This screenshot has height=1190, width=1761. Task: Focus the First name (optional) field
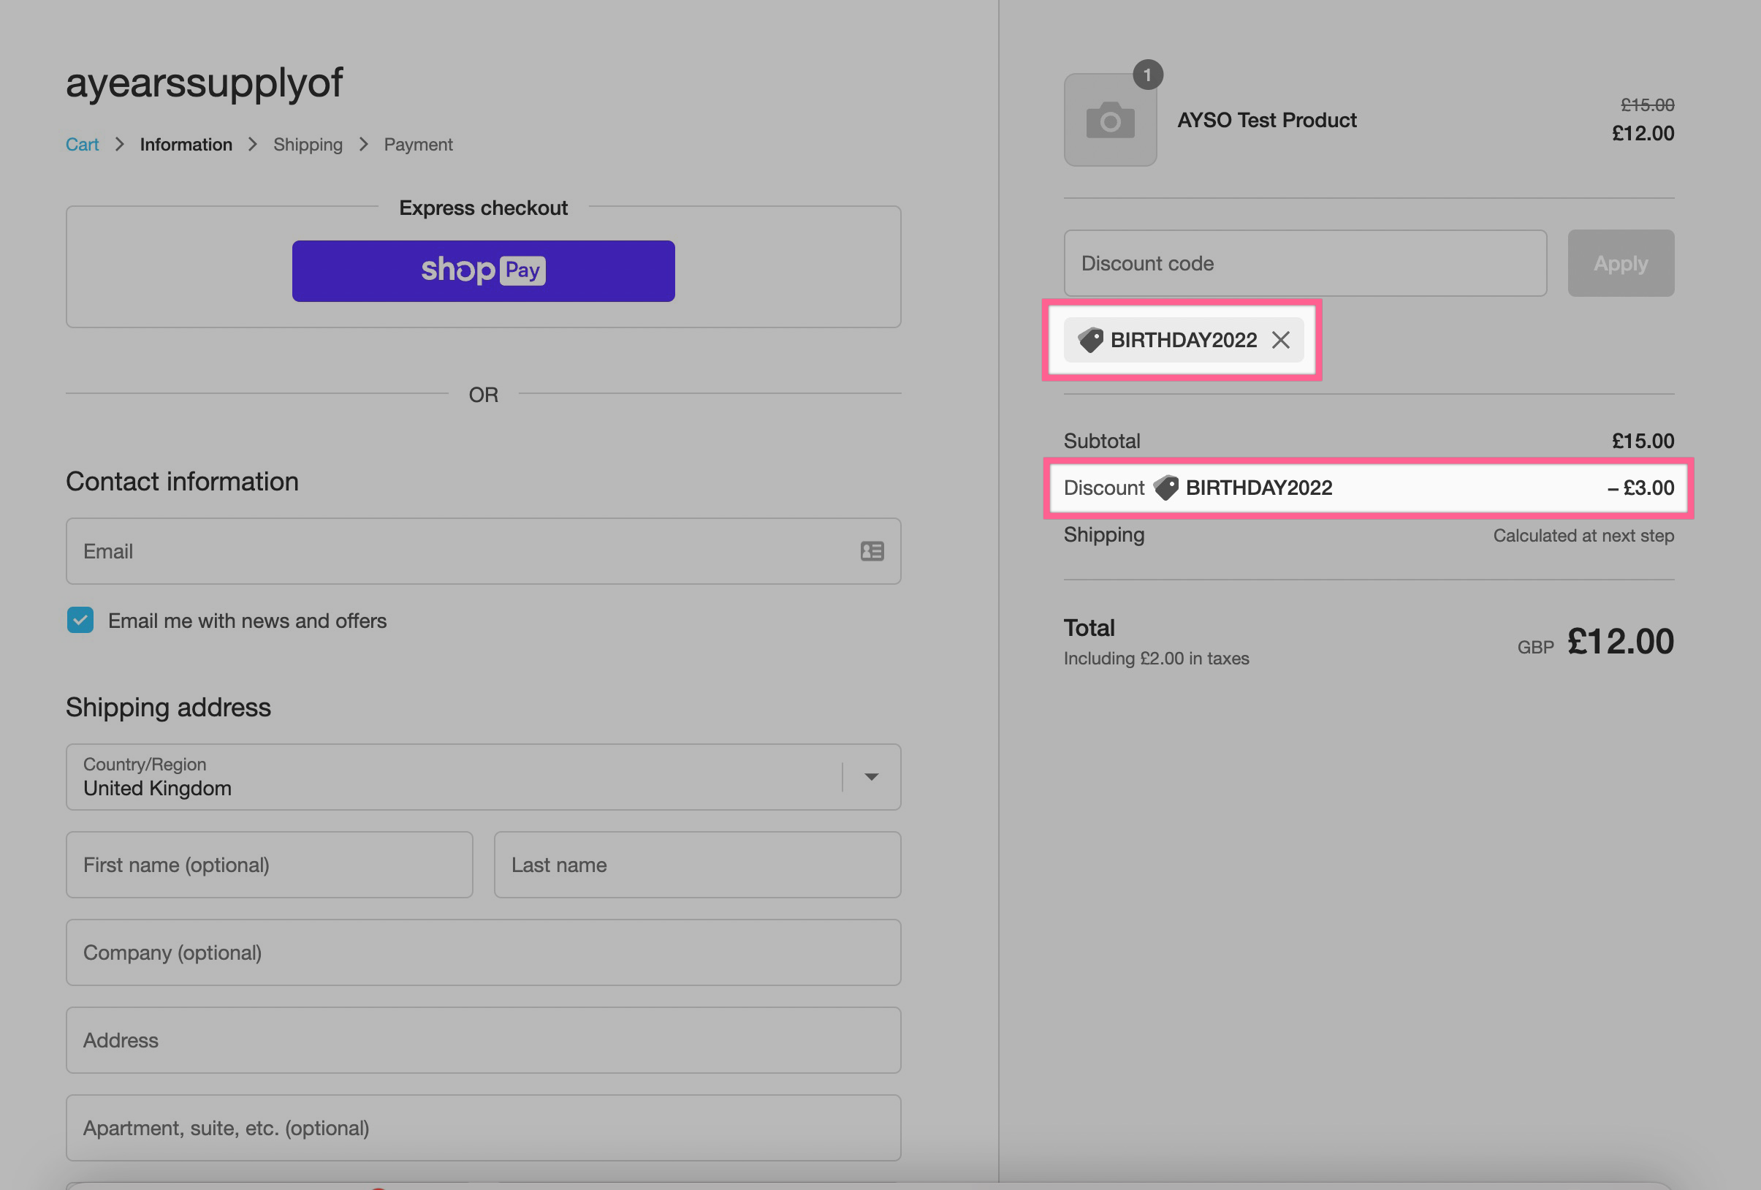coord(269,864)
